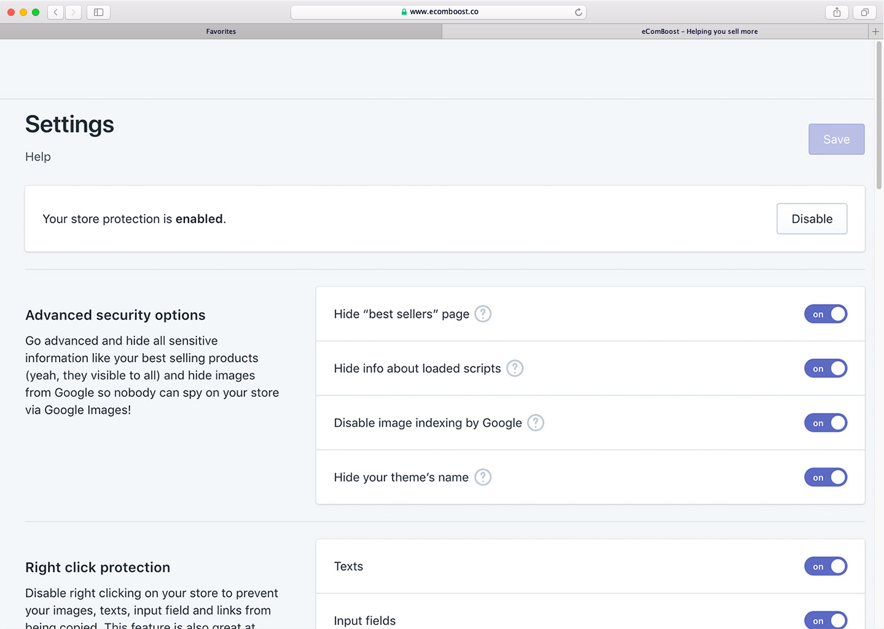The height and width of the screenshot is (629, 884).
Task: Click the 'Input fields' row label
Action: point(365,620)
